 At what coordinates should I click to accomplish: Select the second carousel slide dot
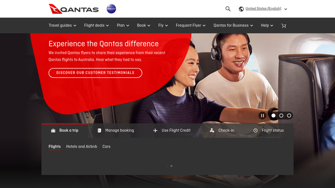click(281, 116)
